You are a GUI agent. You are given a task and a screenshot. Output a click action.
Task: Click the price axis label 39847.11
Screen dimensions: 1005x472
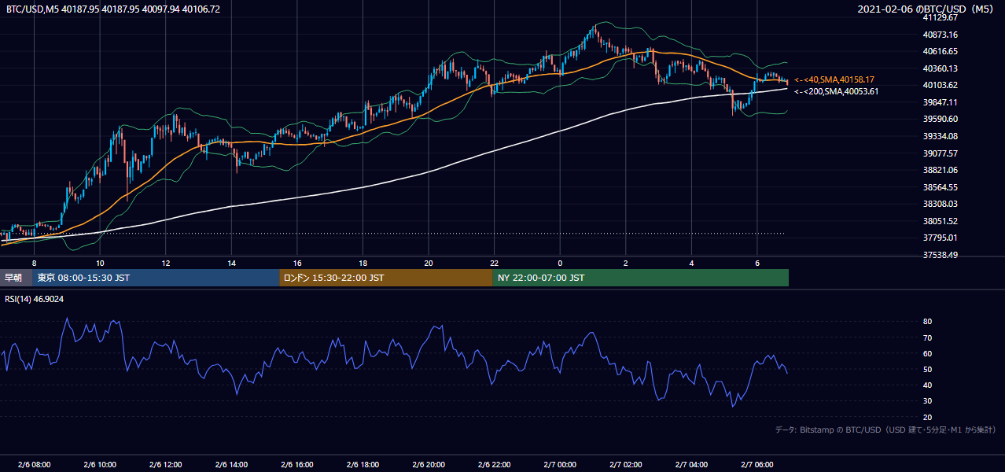(x=940, y=102)
